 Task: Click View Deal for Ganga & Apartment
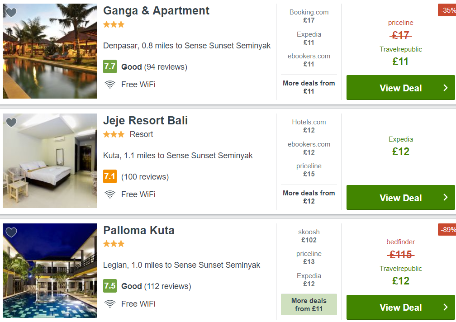[401, 87]
